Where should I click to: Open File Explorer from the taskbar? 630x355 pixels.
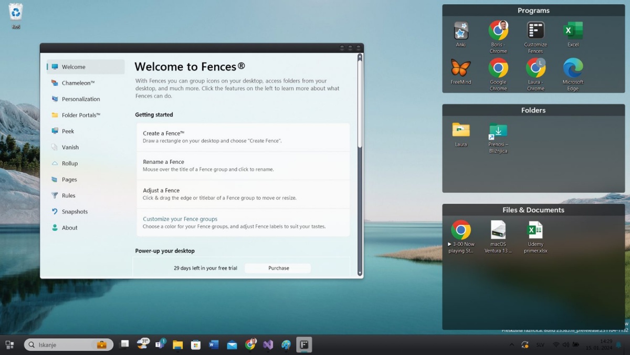178,344
